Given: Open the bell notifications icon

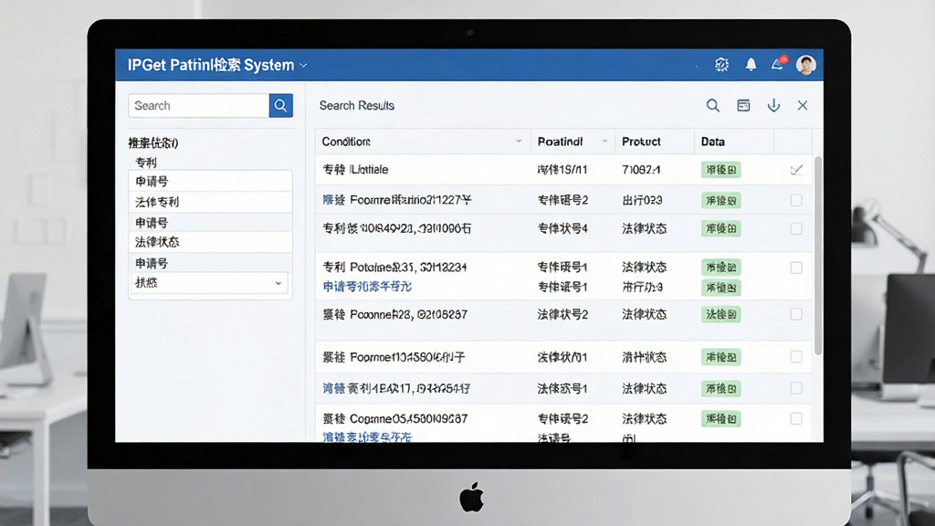Looking at the screenshot, I should tap(751, 65).
